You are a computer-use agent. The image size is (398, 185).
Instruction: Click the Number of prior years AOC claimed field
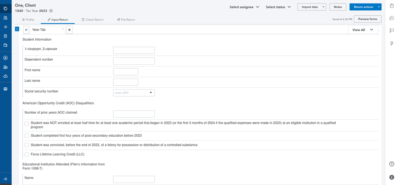pos(134,114)
